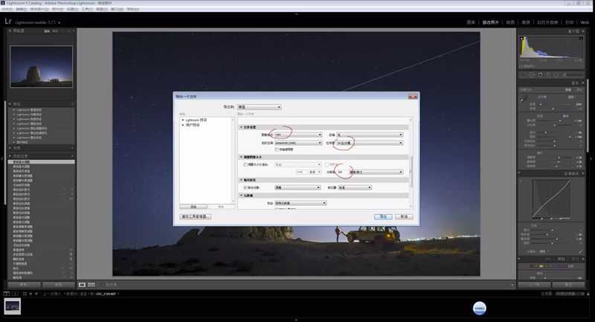
Task: Click the resolution input field in dialog
Action: tap(342, 172)
